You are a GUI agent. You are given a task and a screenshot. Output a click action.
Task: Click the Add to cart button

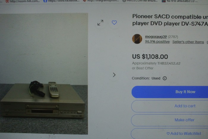tap(170, 106)
